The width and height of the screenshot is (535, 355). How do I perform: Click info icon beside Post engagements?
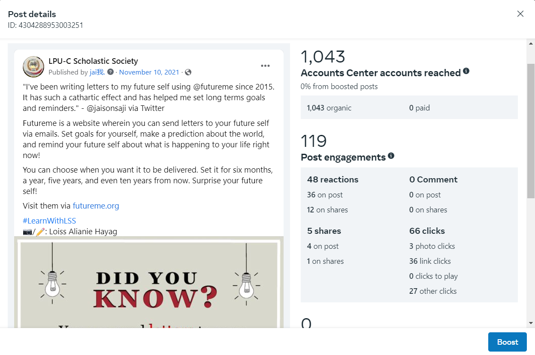pyautogui.click(x=391, y=156)
